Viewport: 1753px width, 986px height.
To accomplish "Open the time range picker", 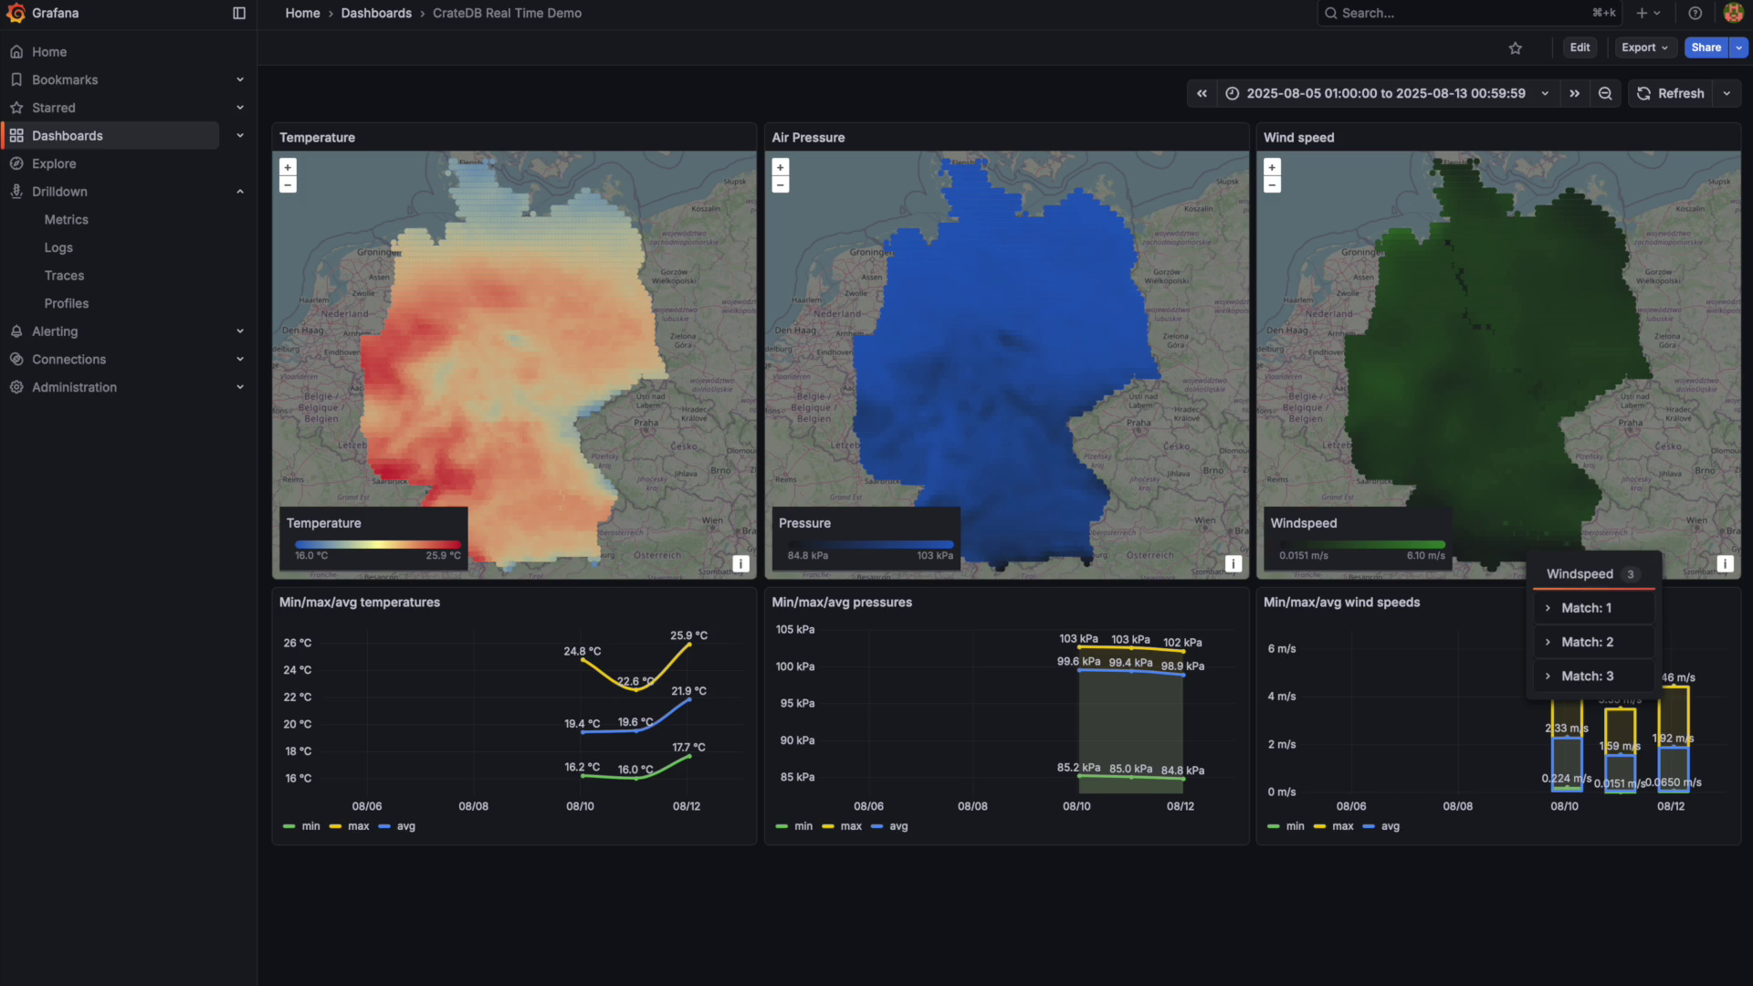I will pyautogui.click(x=1387, y=93).
